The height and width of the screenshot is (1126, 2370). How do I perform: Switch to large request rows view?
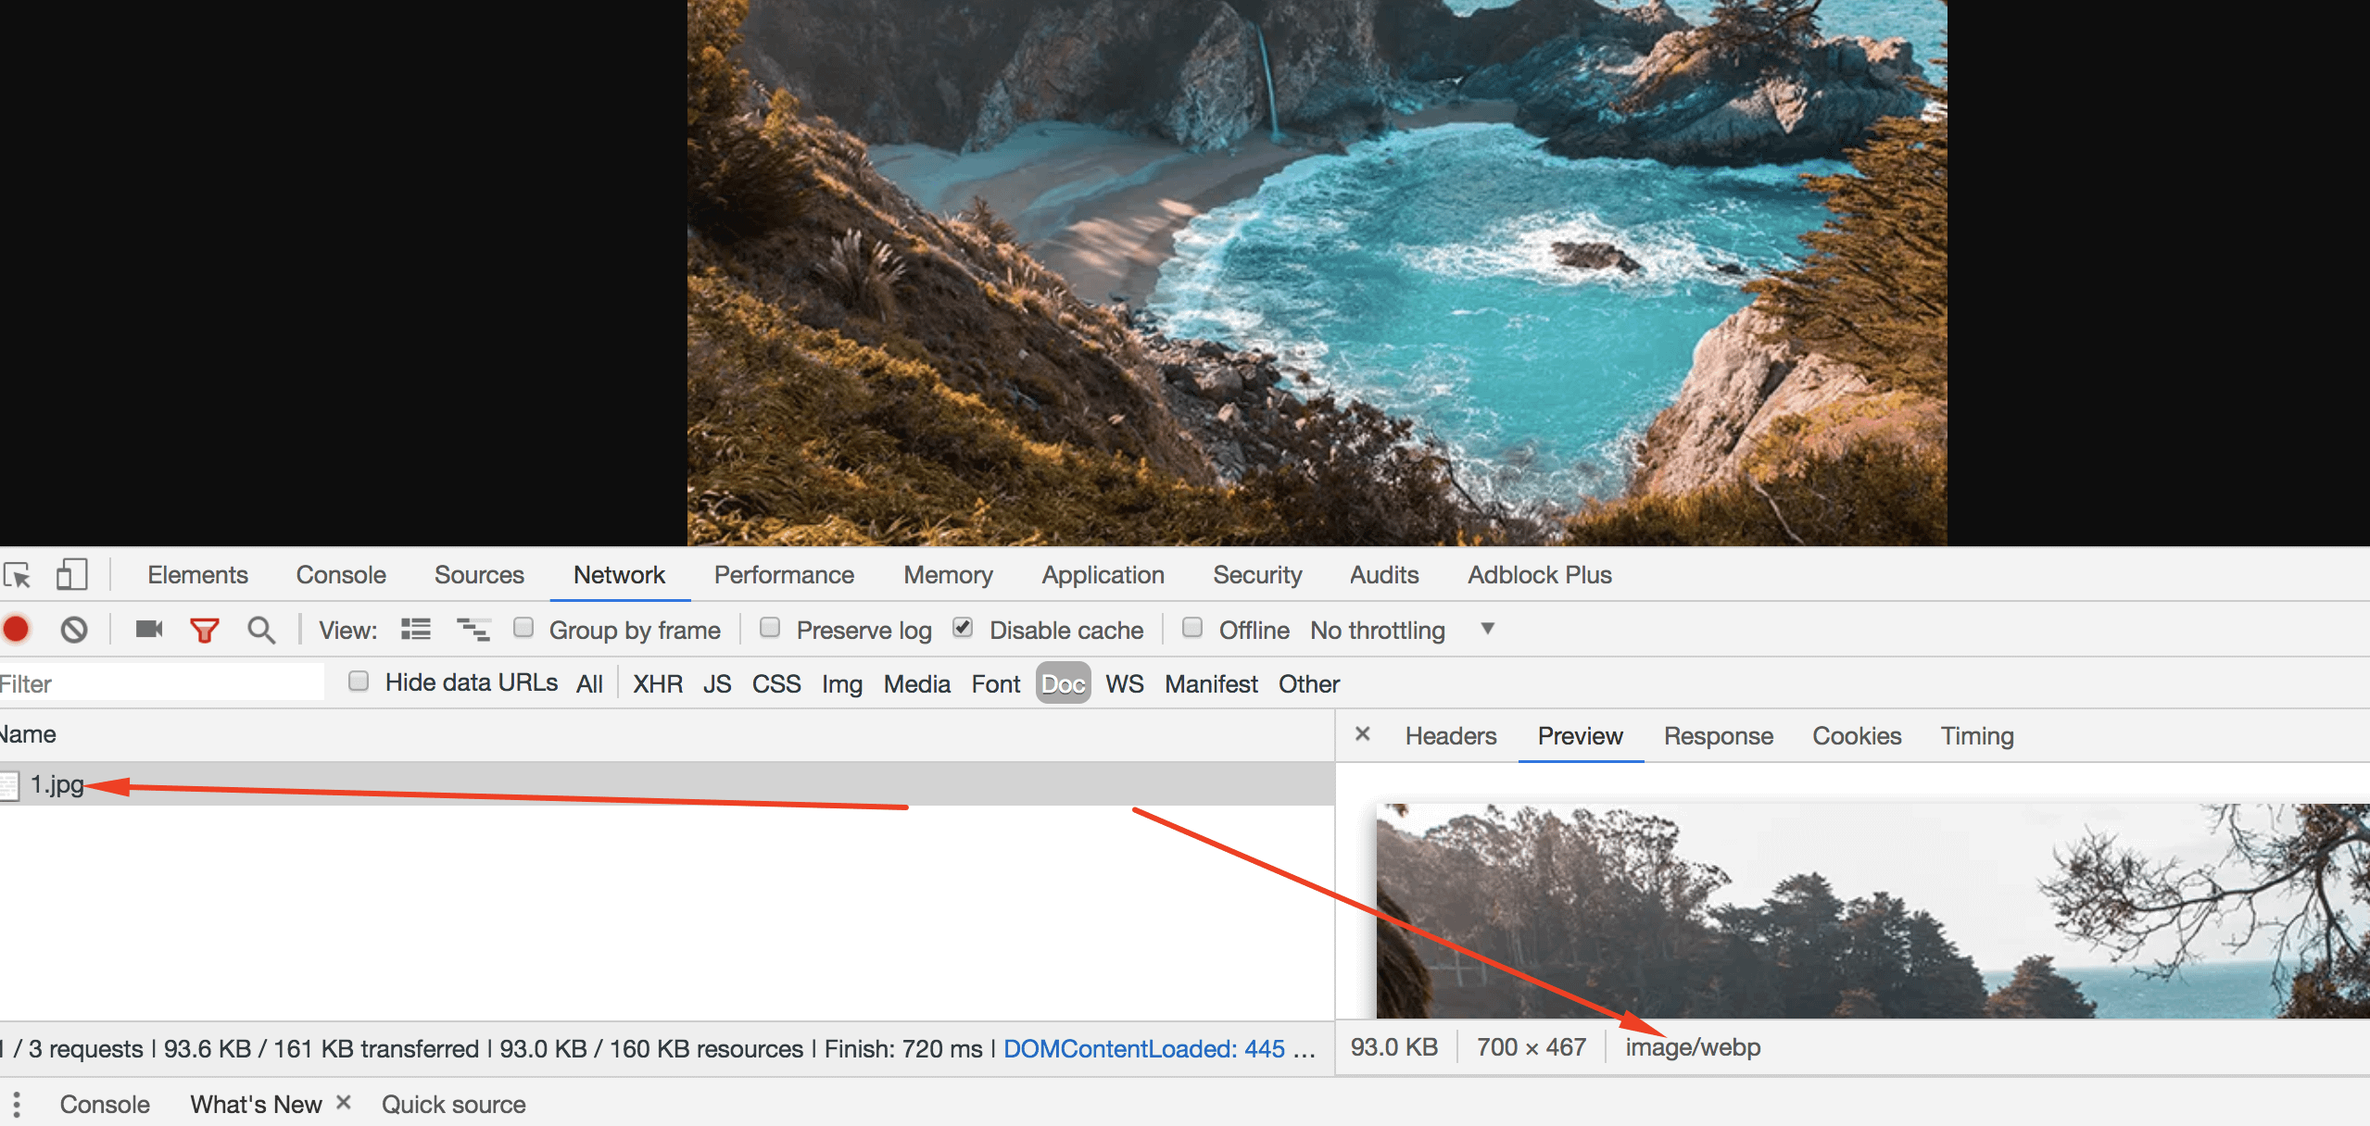(416, 630)
